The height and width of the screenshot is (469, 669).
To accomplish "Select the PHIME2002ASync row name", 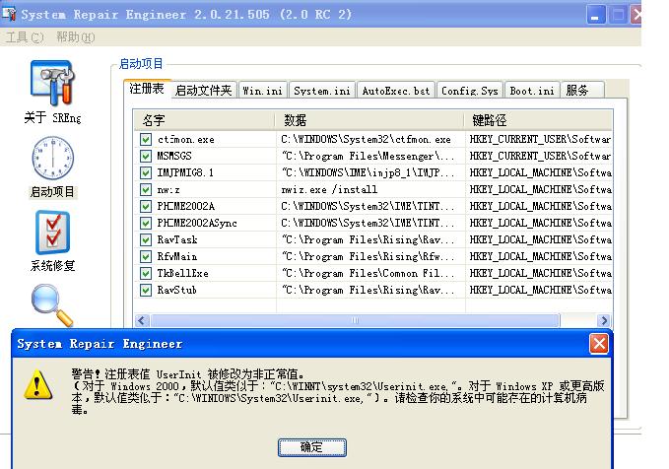I will click(197, 224).
